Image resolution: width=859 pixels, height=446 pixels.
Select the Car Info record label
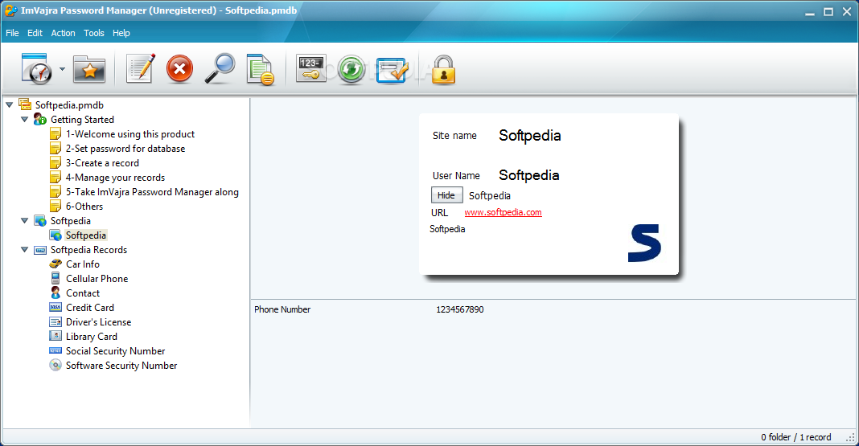(83, 264)
